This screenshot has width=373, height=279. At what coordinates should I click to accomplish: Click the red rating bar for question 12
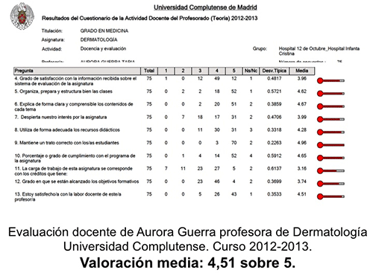click(x=330, y=184)
